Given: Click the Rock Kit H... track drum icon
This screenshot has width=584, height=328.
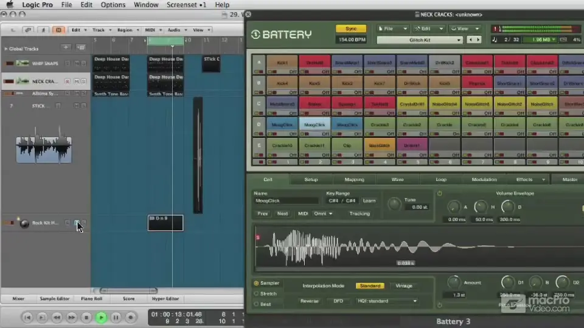Looking at the screenshot, I should [x=24, y=223].
